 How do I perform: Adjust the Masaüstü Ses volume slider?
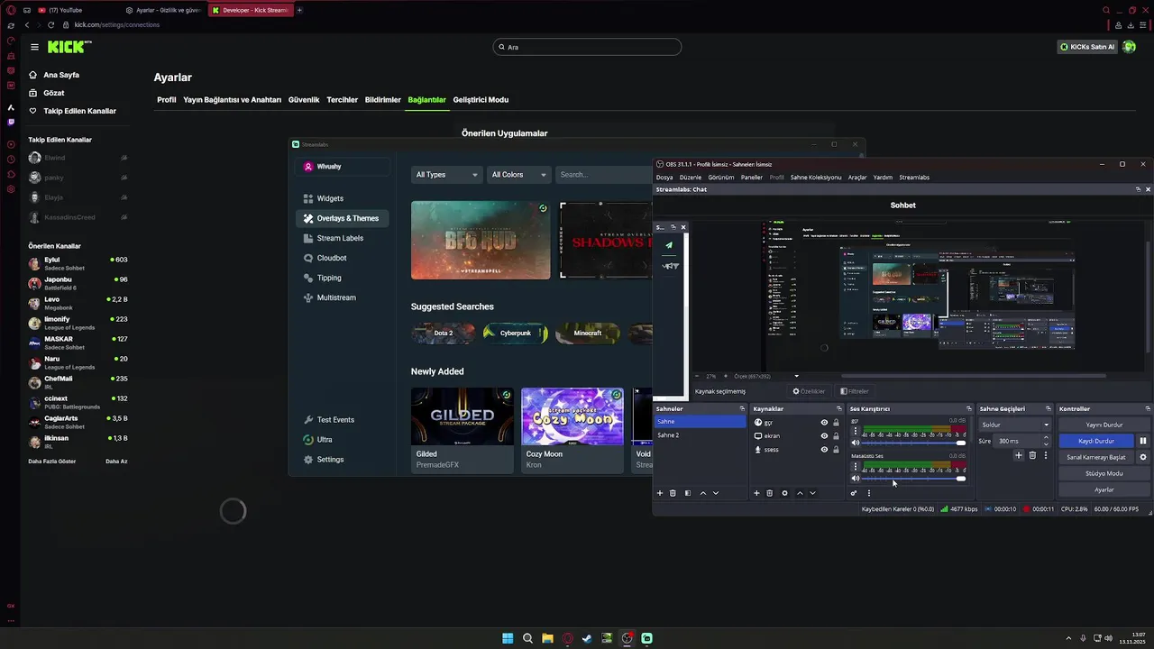913,478
